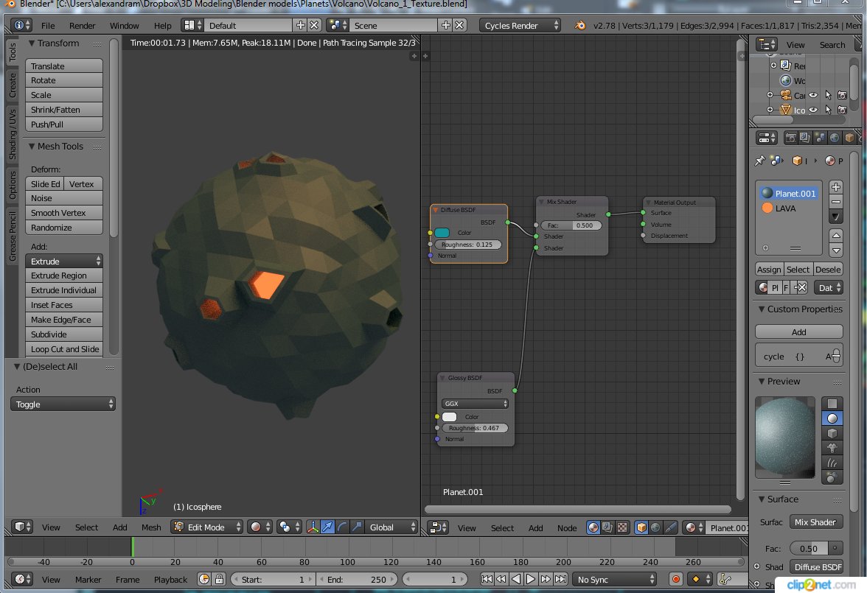
Task: Open the Extrude dropdown in Mesh Tools
Action: 64,261
